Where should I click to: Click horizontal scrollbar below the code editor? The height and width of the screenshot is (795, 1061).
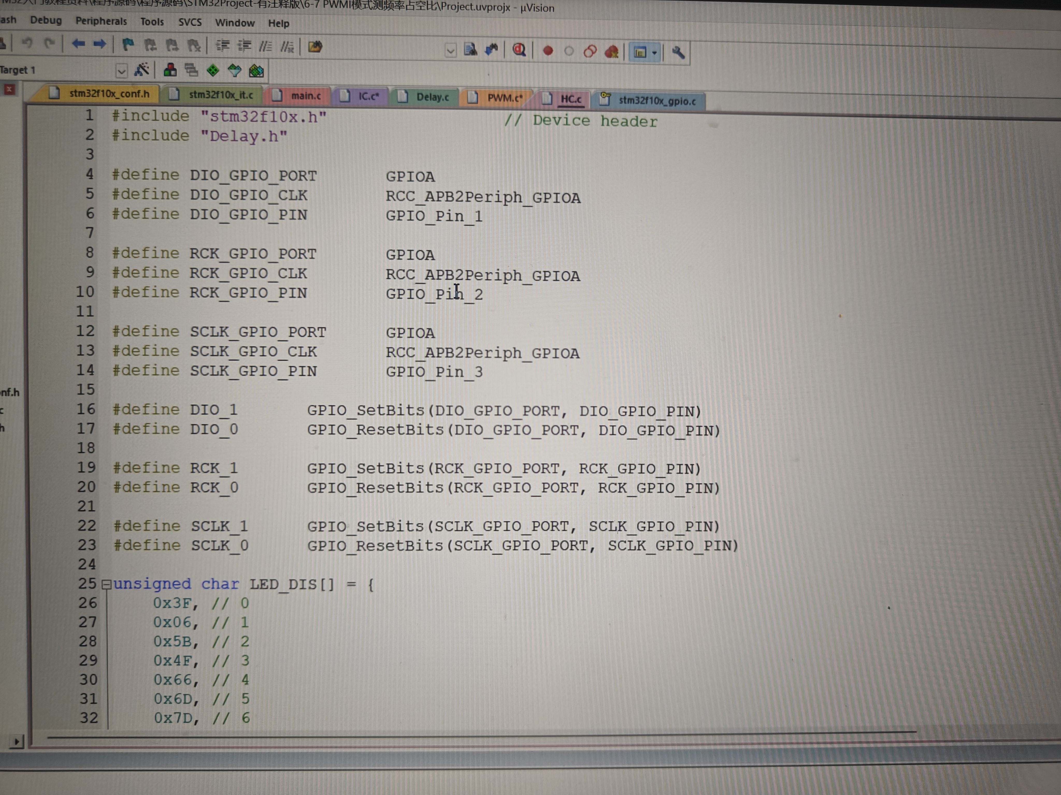click(480, 737)
